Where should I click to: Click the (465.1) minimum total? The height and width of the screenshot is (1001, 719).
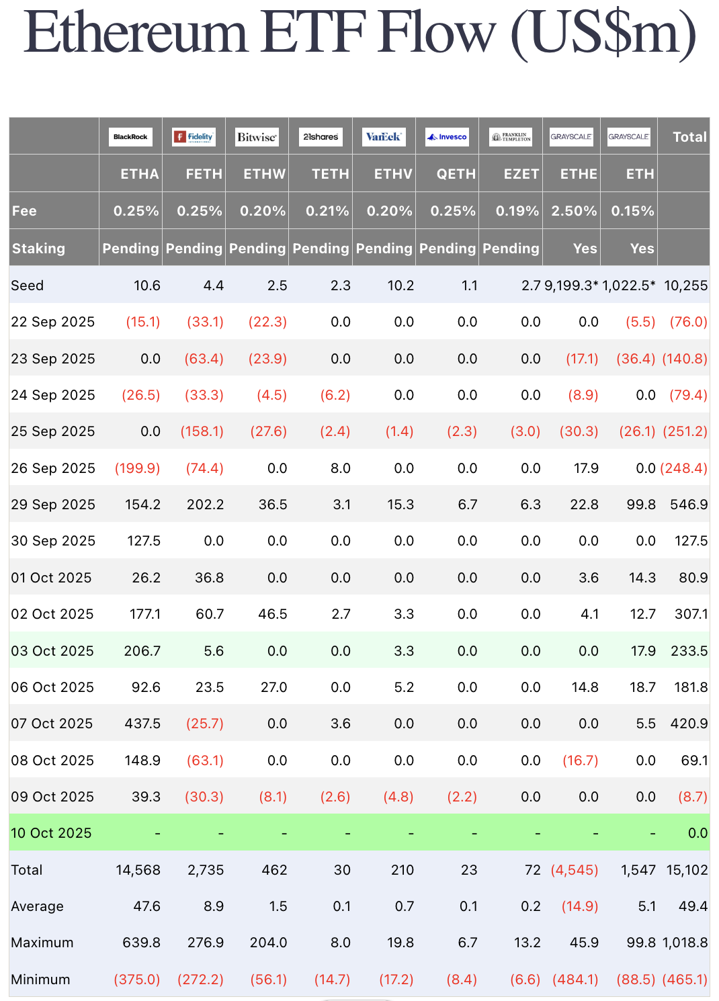[685, 980]
